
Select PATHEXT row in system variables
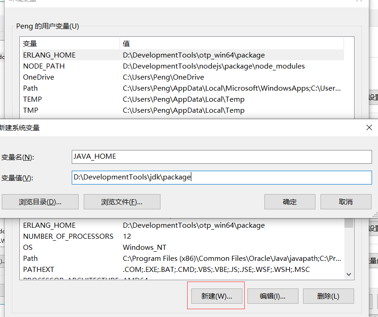coord(183,270)
